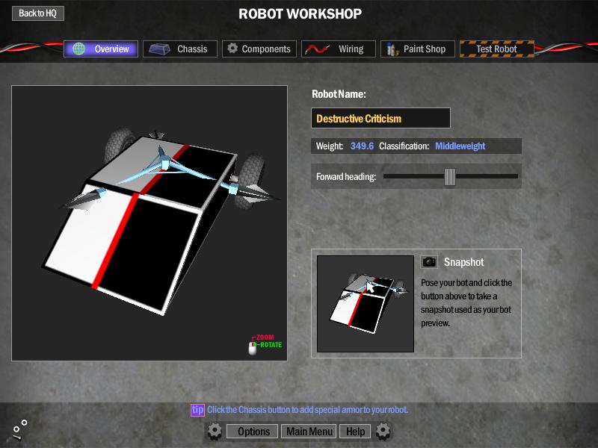The width and height of the screenshot is (598, 448).
Task: Click the Snapshot label
Action: (x=463, y=262)
